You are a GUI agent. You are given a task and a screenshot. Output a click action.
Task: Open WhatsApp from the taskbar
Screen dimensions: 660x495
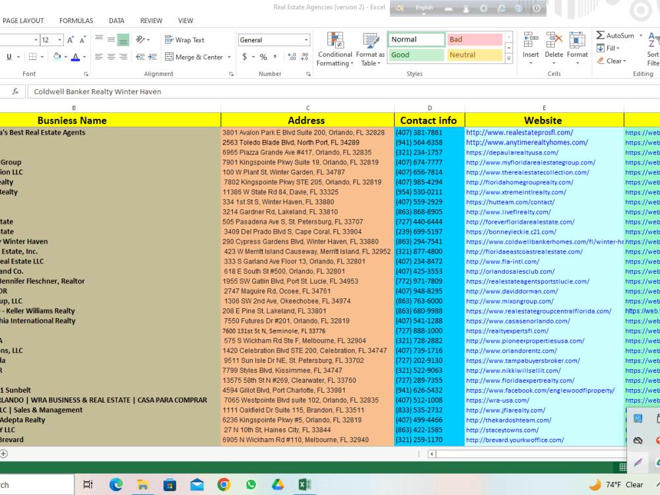[251, 484]
